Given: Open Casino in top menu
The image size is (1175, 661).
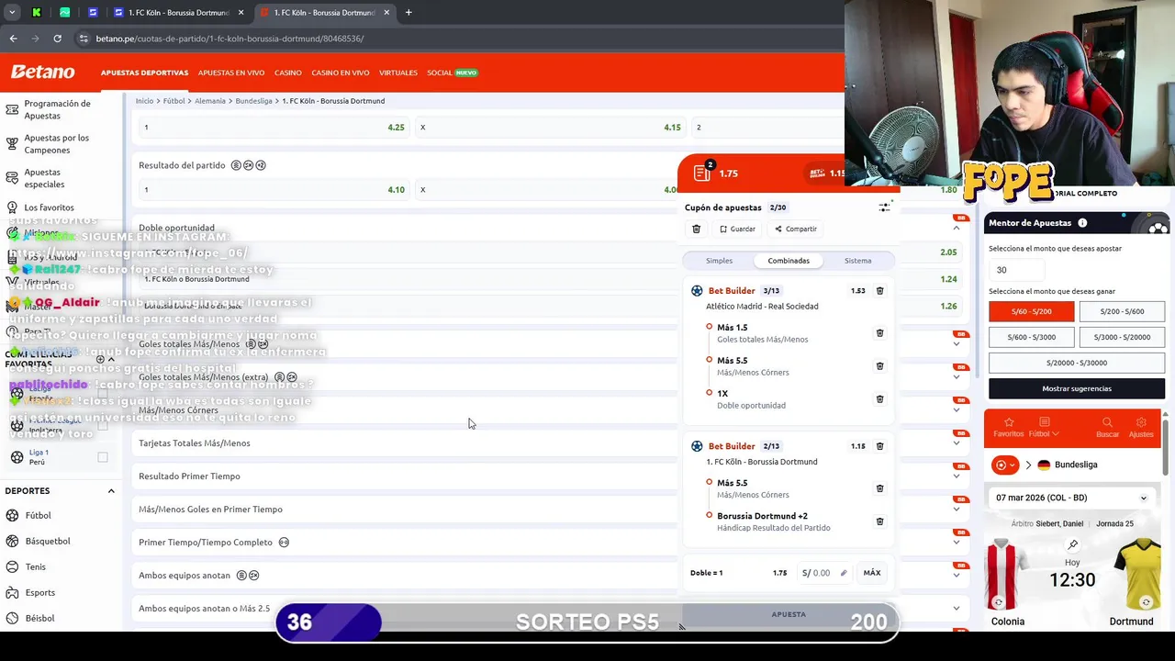Looking at the screenshot, I should pyautogui.click(x=288, y=73).
